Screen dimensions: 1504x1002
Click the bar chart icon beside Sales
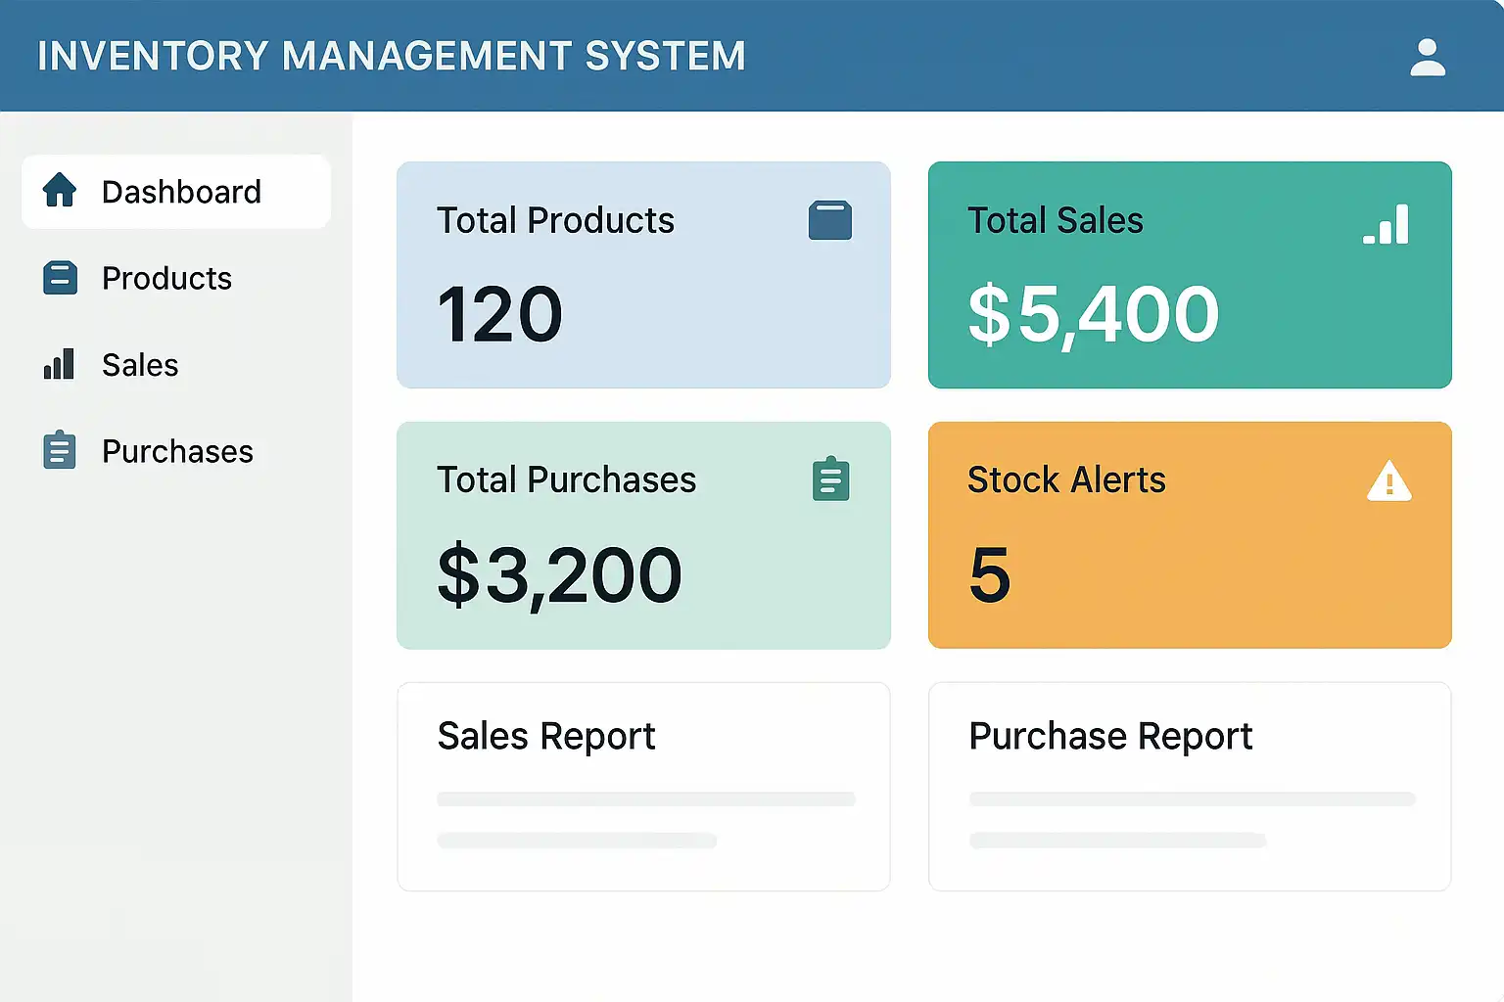59,364
